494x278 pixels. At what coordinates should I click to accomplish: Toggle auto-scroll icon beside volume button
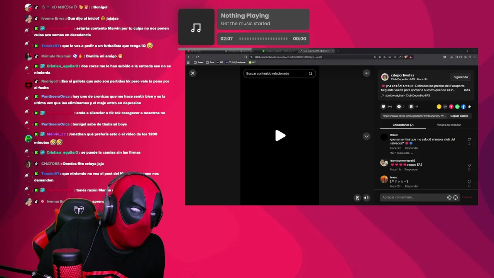357,198
